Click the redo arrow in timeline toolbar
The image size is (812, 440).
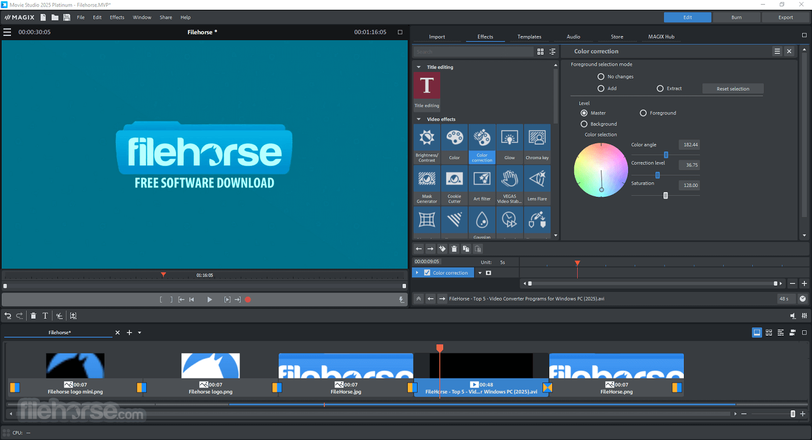(x=20, y=316)
